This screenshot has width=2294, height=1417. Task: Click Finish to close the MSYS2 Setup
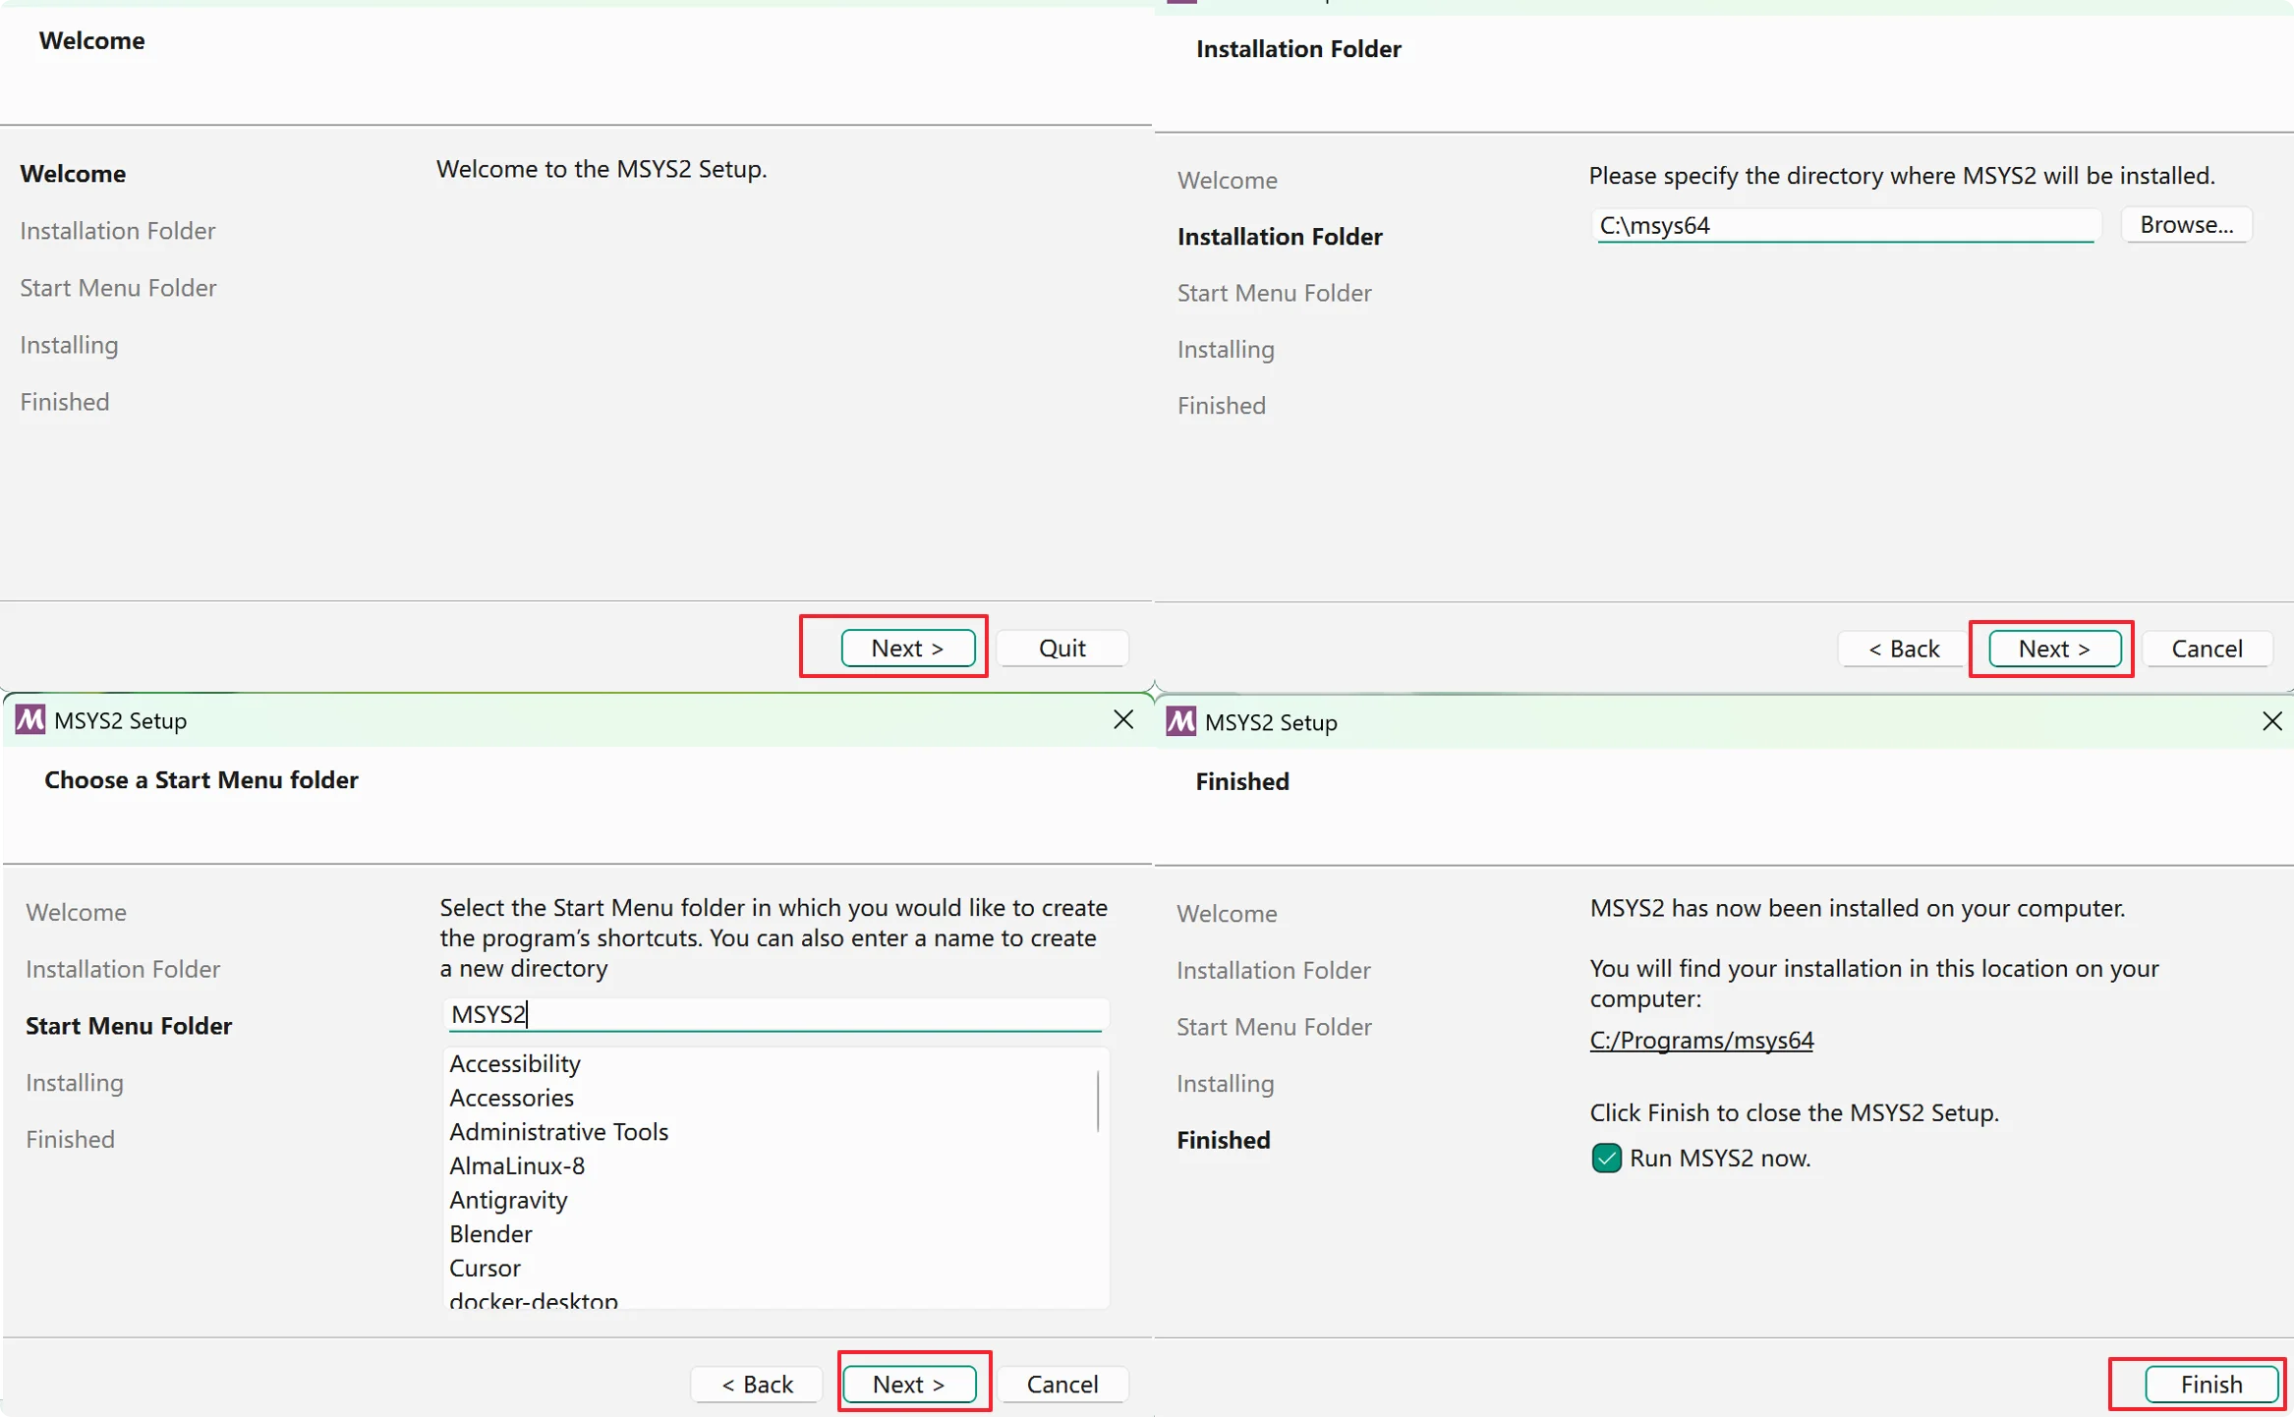point(2211,1384)
